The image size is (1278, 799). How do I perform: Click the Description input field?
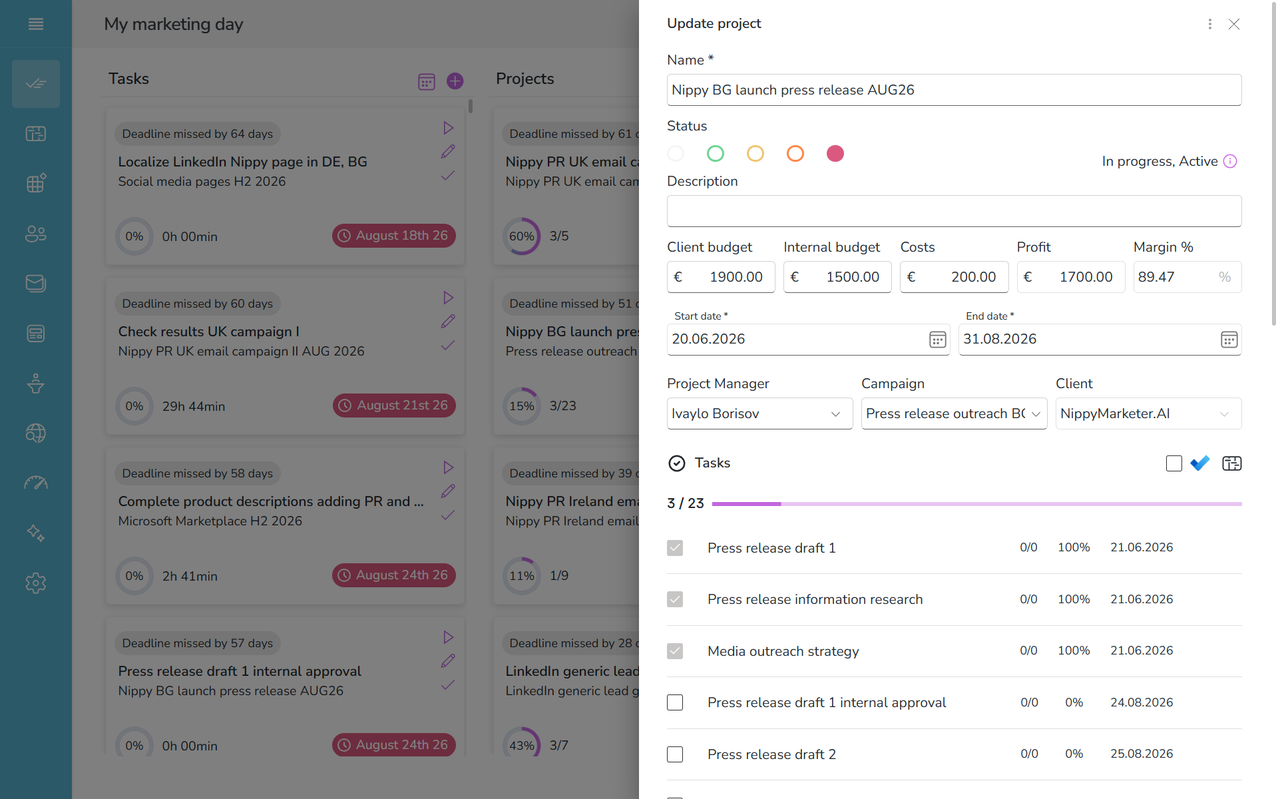coord(954,211)
